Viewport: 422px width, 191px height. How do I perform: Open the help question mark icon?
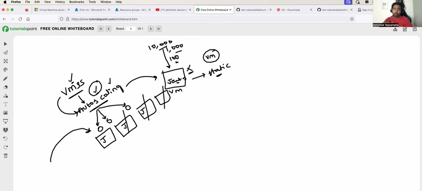415,29
